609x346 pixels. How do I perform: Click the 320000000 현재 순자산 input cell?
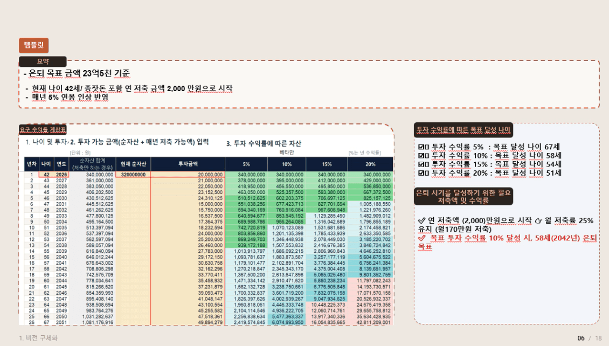(x=133, y=175)
